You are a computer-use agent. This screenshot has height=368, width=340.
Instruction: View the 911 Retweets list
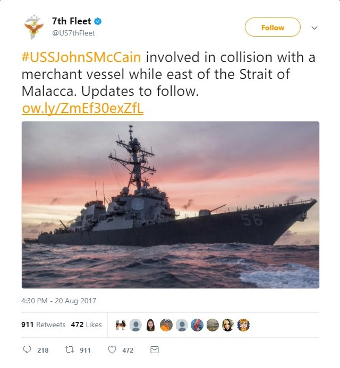click(43, 325)
